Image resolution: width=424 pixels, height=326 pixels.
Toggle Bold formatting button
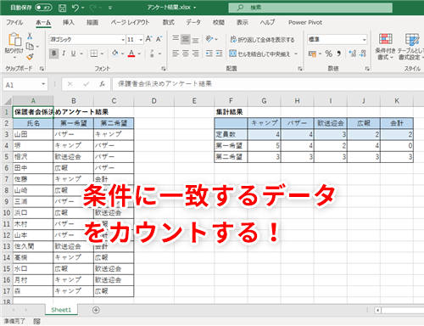[53, 53]
